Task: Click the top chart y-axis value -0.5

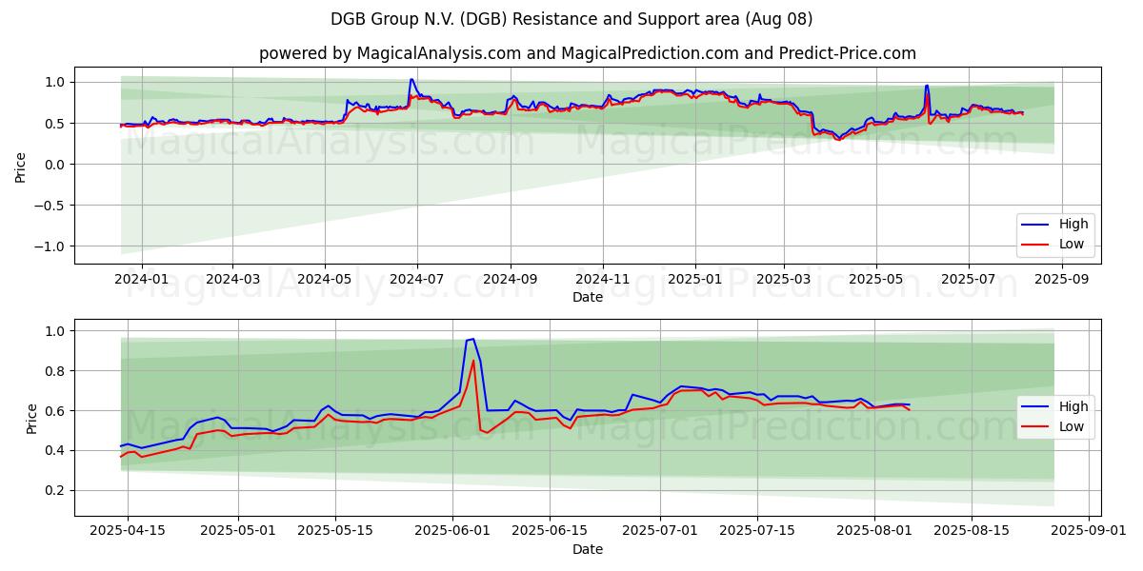Action: [51, 206]
